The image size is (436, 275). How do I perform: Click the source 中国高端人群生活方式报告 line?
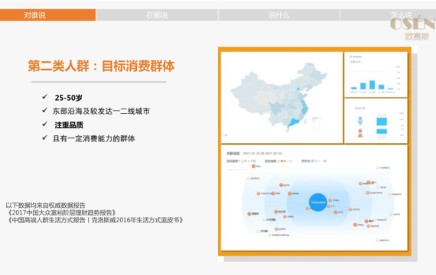click(95, 220)
